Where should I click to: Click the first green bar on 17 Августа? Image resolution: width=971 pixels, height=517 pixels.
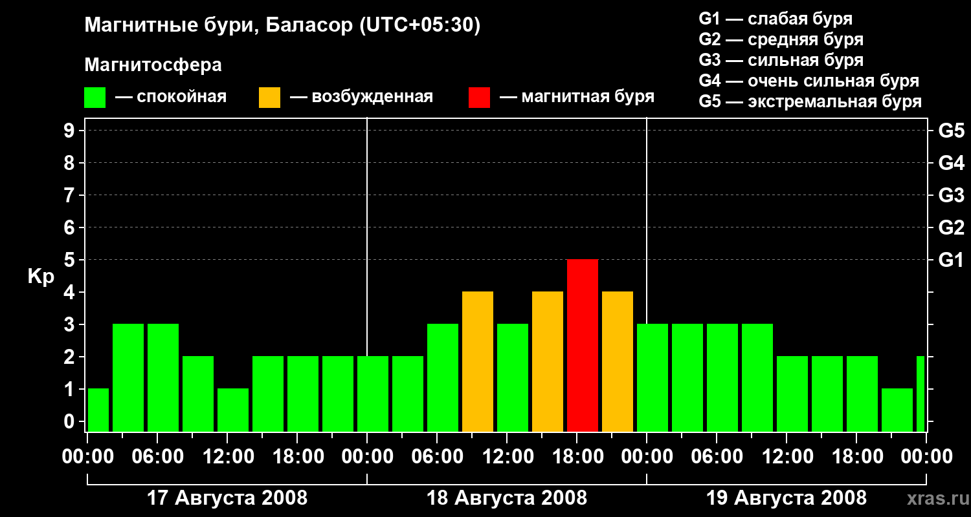98,410
